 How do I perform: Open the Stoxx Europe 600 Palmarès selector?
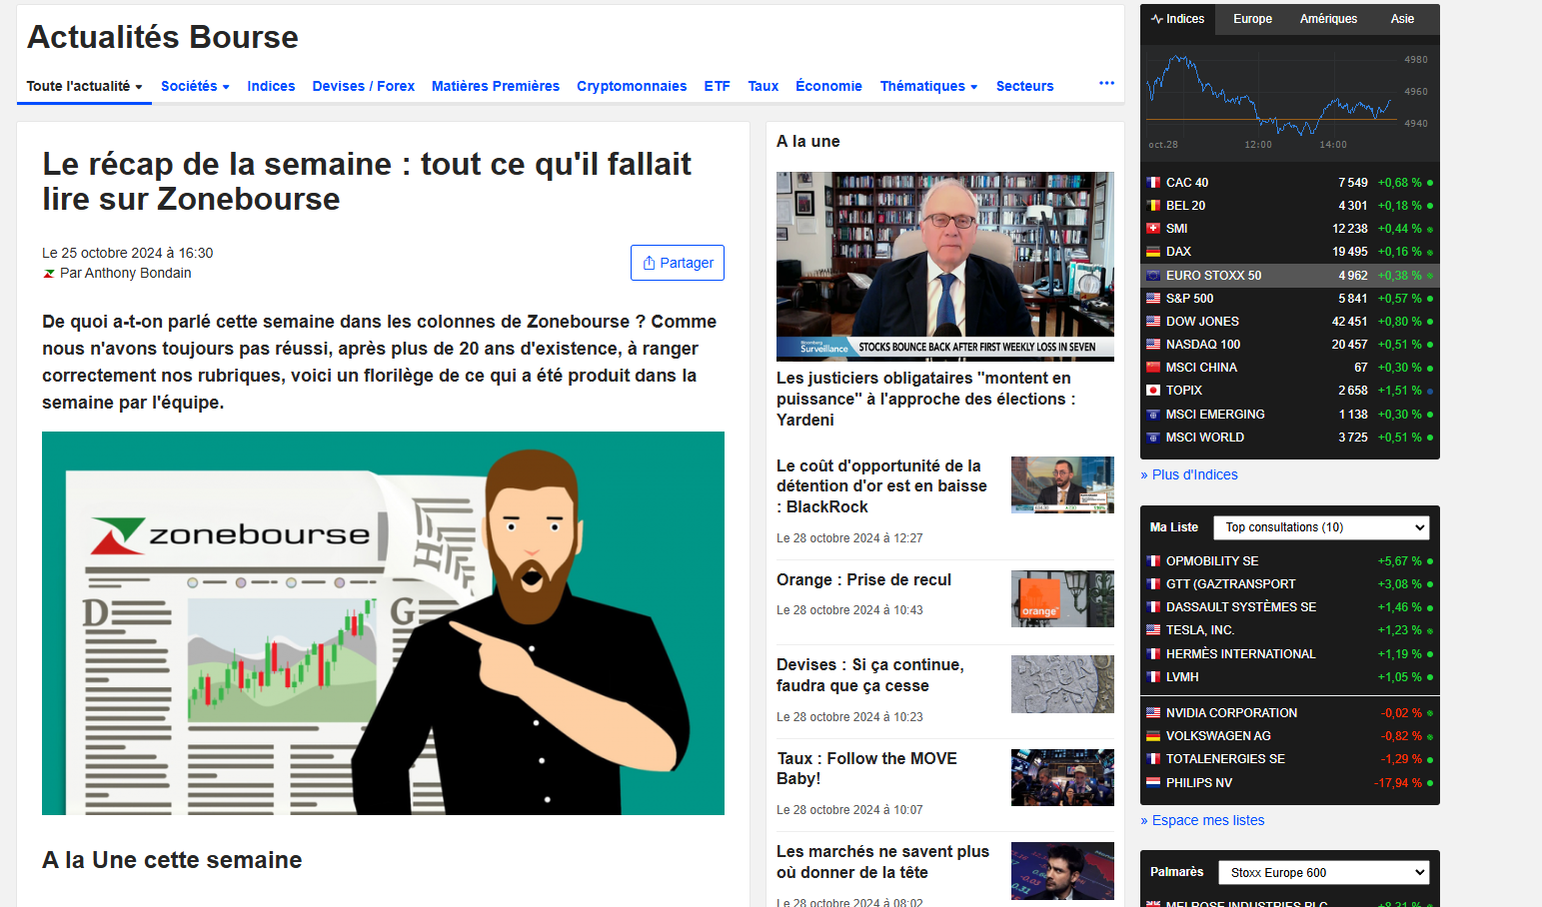(x=1324, y=873)
